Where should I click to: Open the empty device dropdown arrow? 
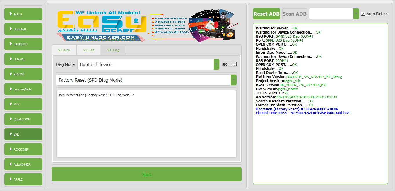356,14
